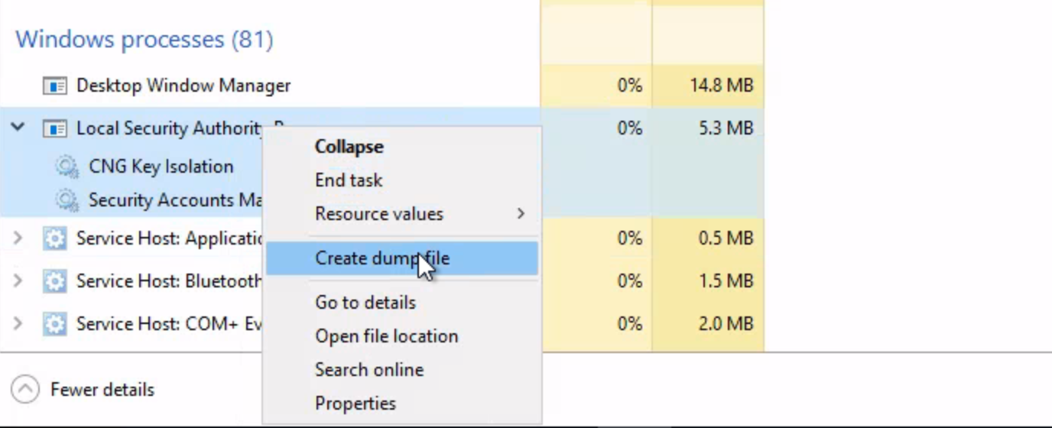
Task: Click the 2.0 MB memory value
Action: pyautogui.click(x=726, y=324)
